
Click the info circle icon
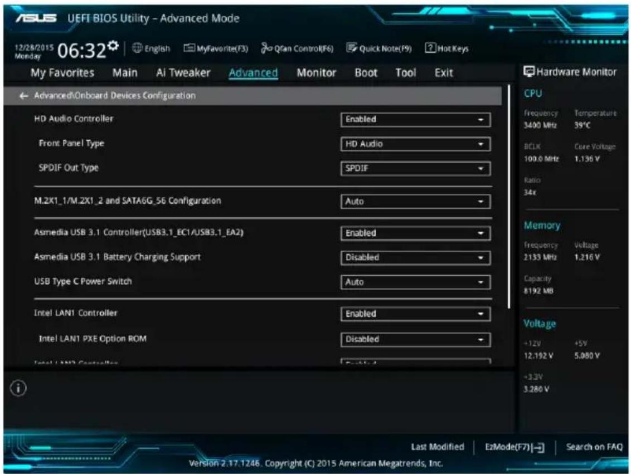(x=18, y=388)
